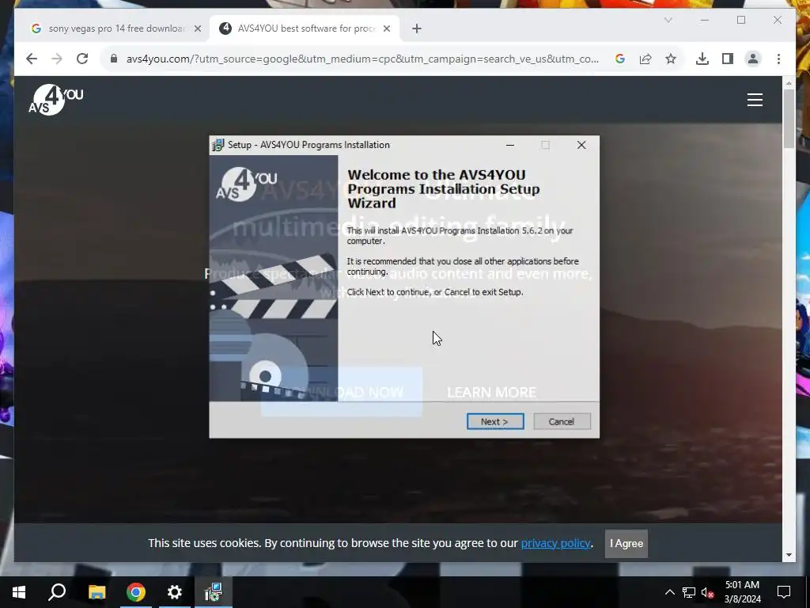This screenshot has height=608, width=810.
Task: Open the privacy policy link
Action: [x=555, y=543]
